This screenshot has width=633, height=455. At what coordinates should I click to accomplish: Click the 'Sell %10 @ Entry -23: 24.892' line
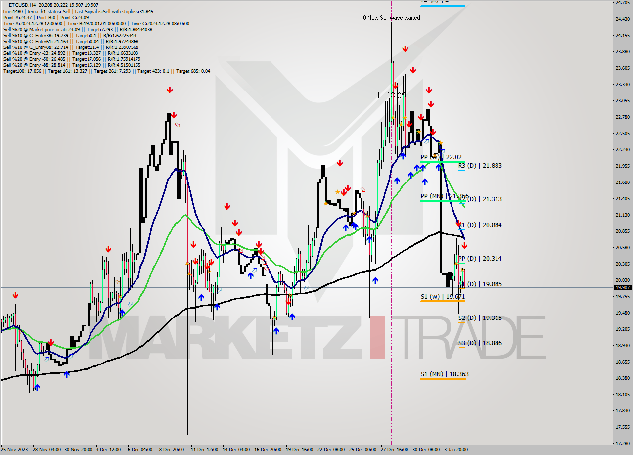pos(71,53)
